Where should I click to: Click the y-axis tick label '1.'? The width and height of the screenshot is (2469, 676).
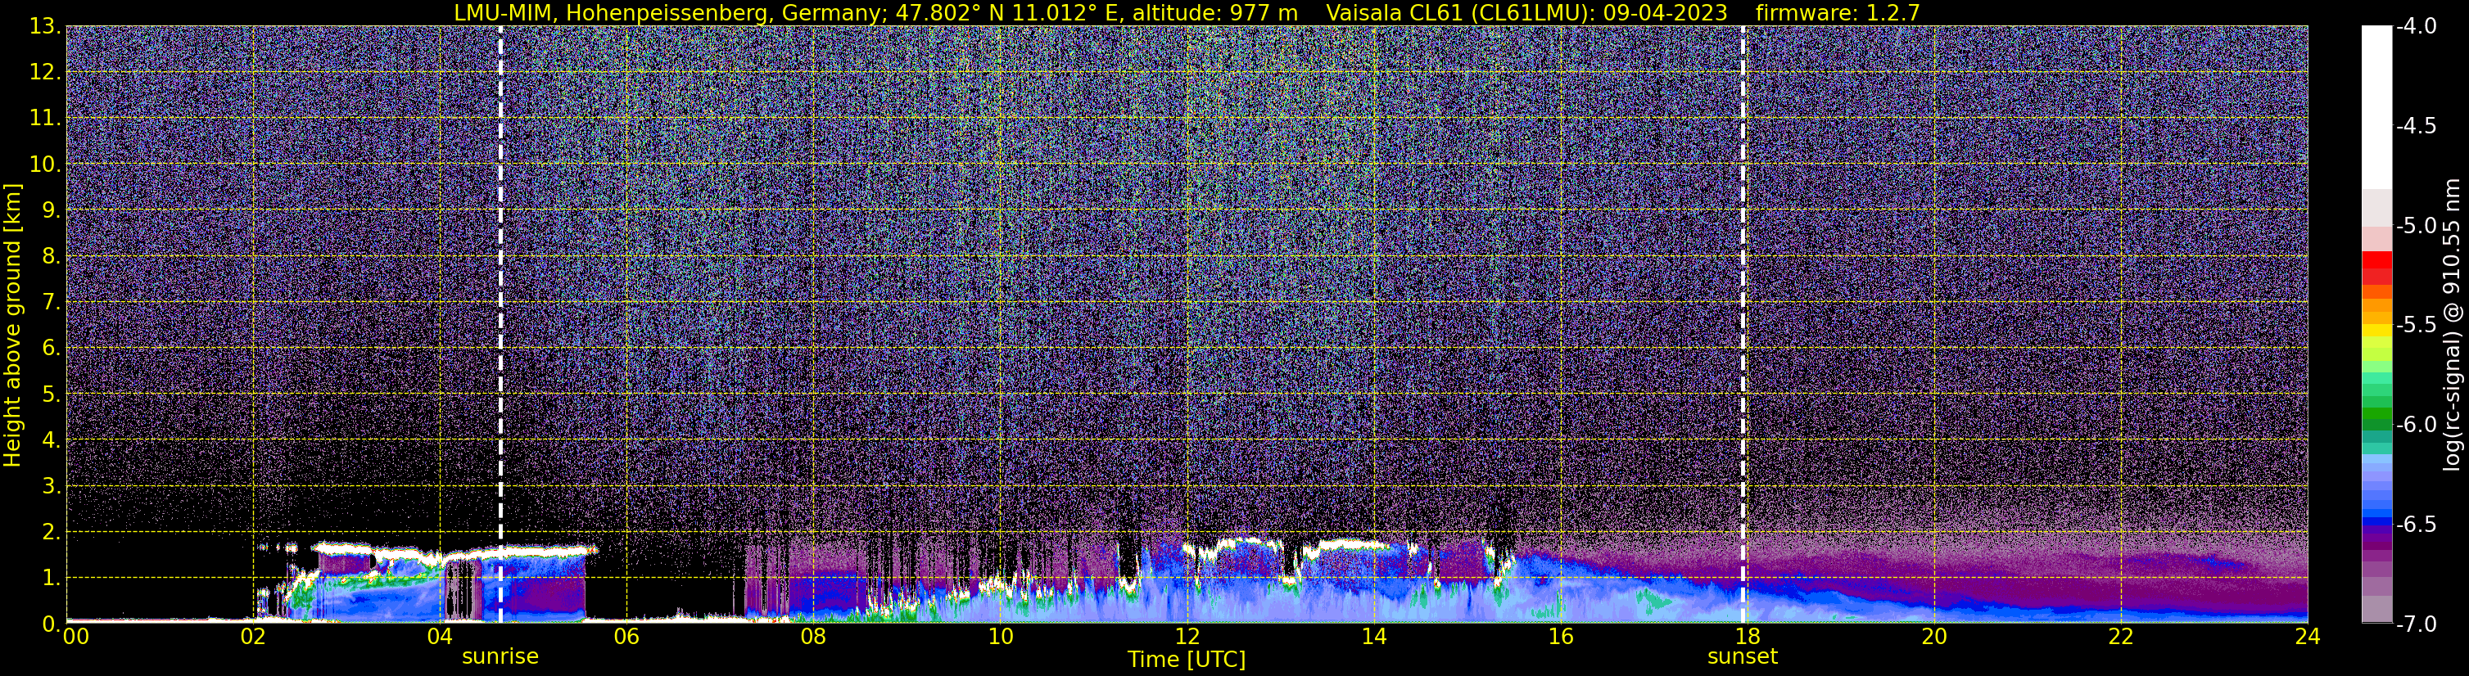[52, 579]
